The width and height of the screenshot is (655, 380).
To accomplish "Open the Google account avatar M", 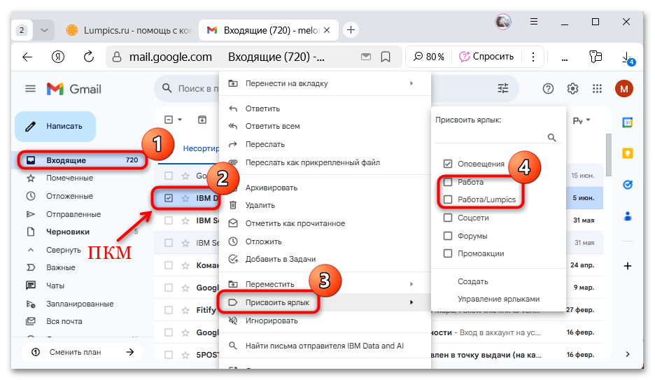I will [624, 89].
